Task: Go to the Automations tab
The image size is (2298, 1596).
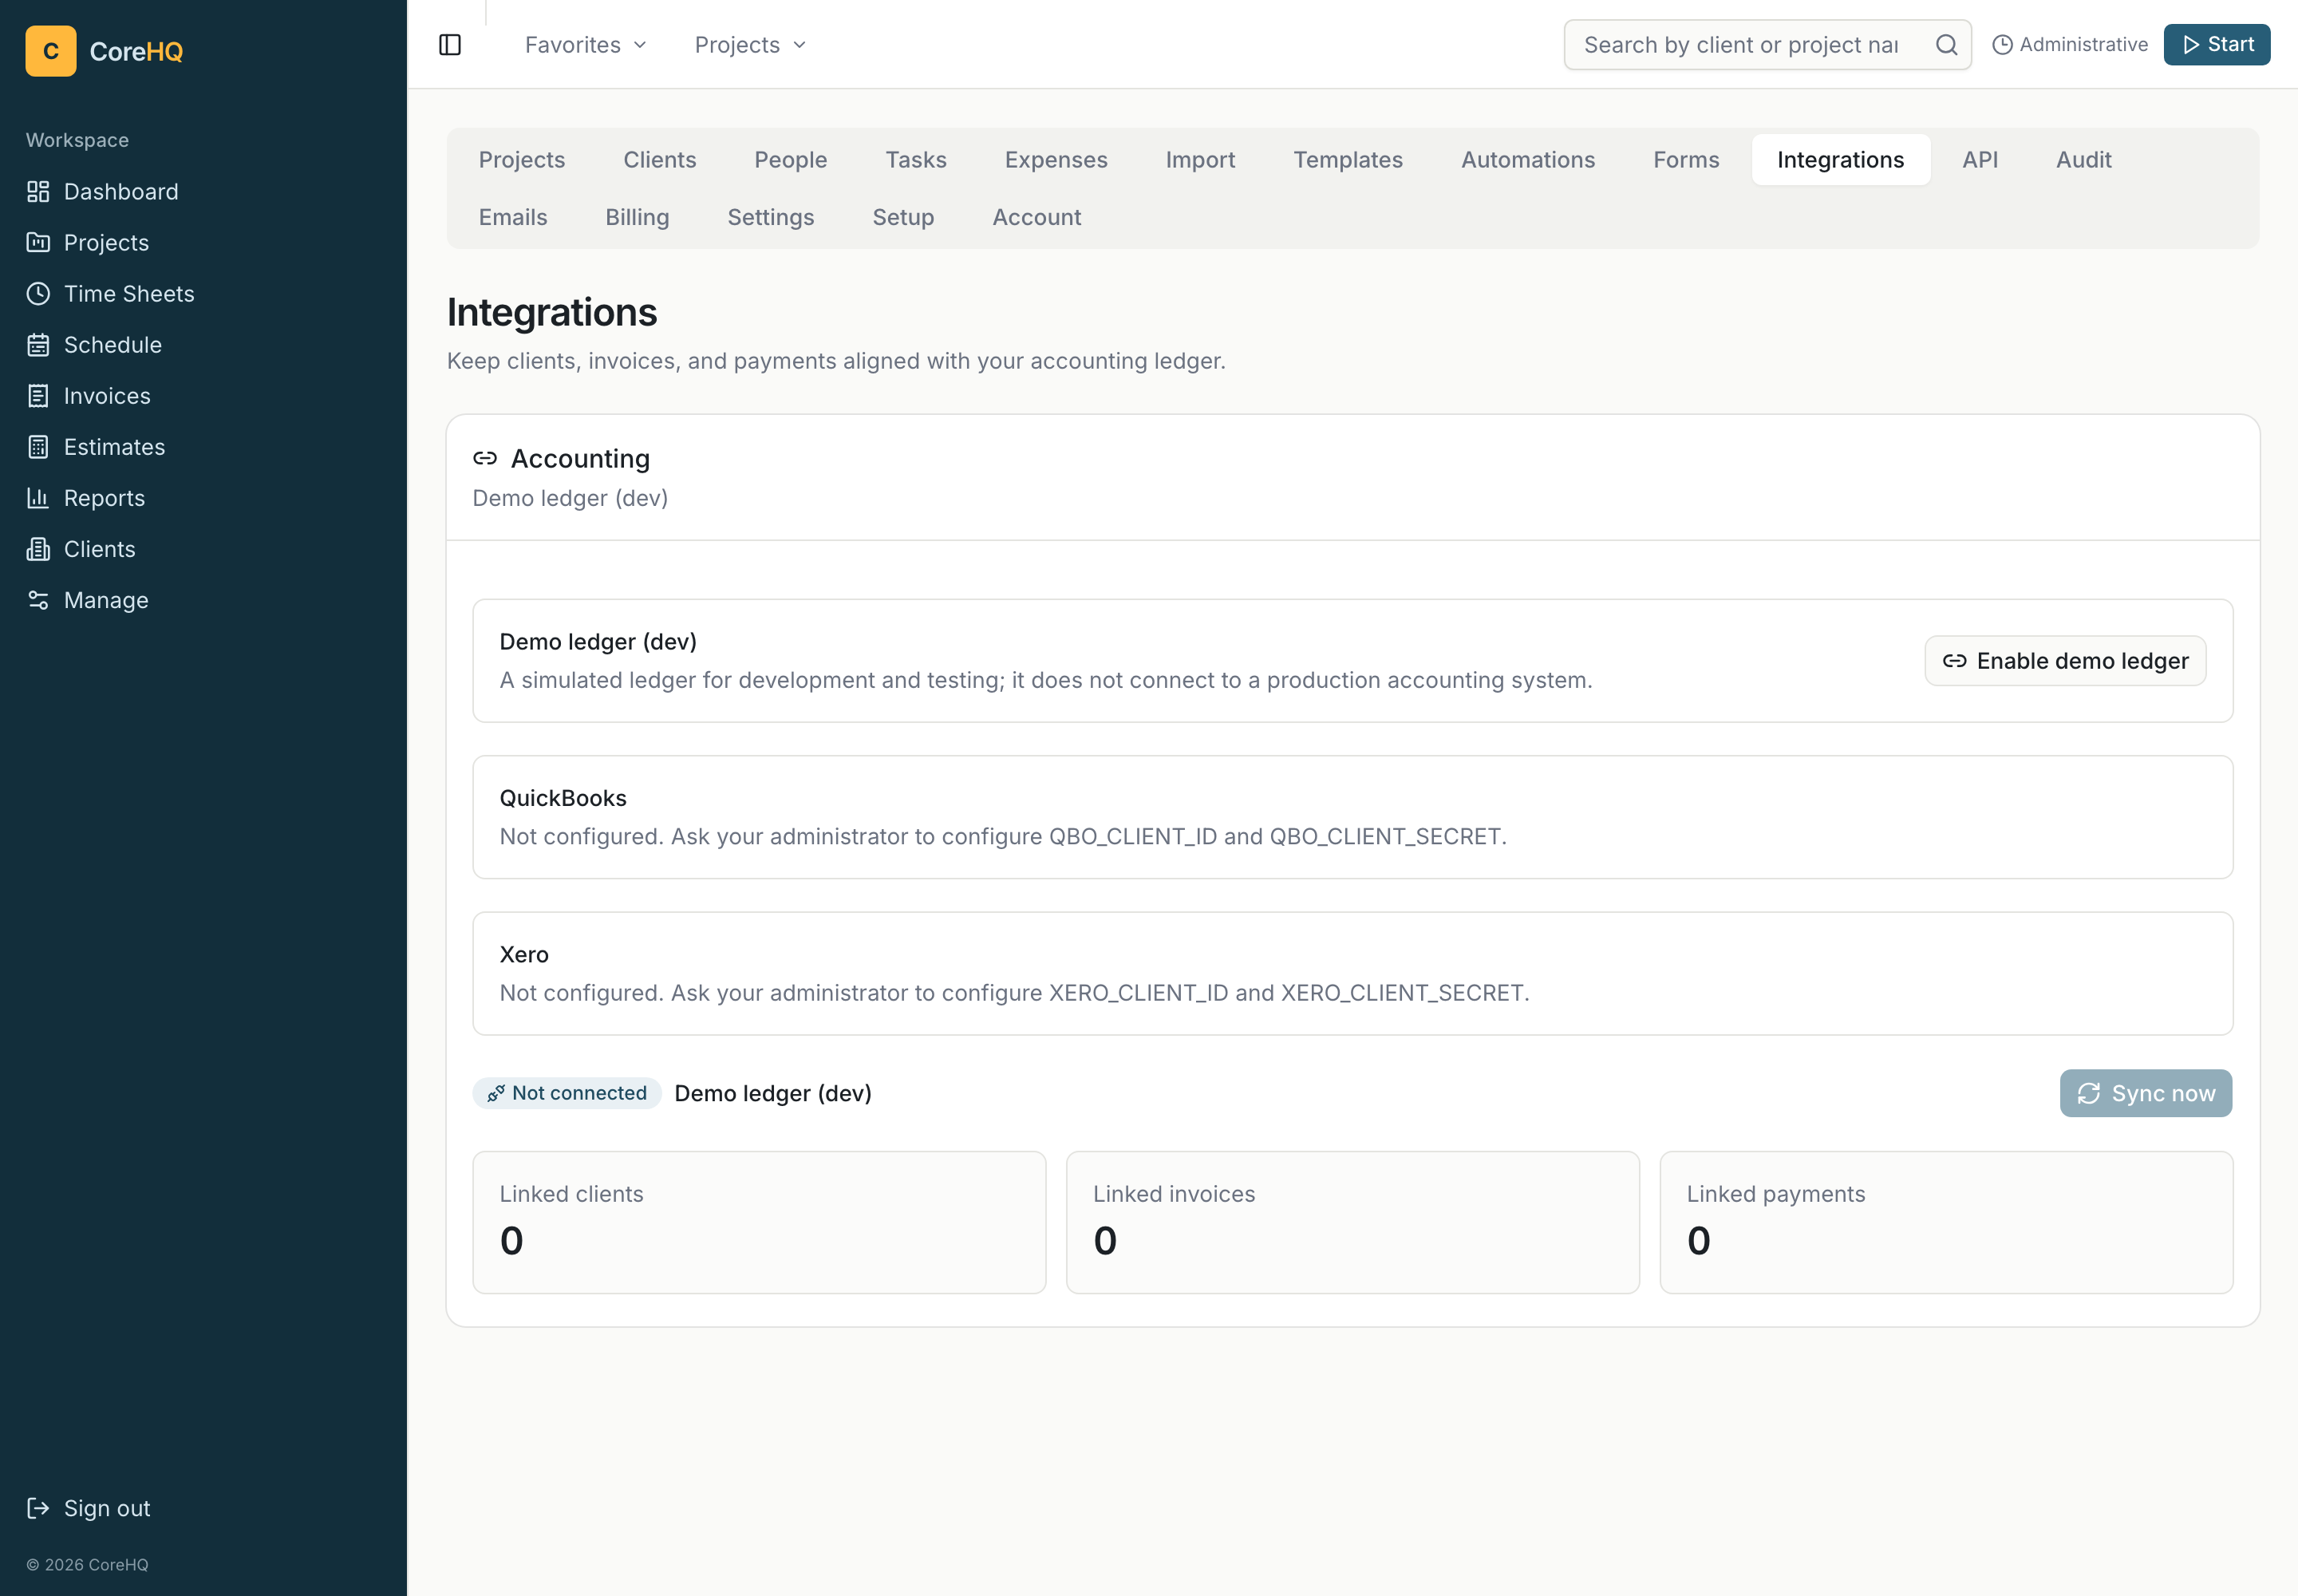Action: pyautogui.click(x=1528, y=160)
